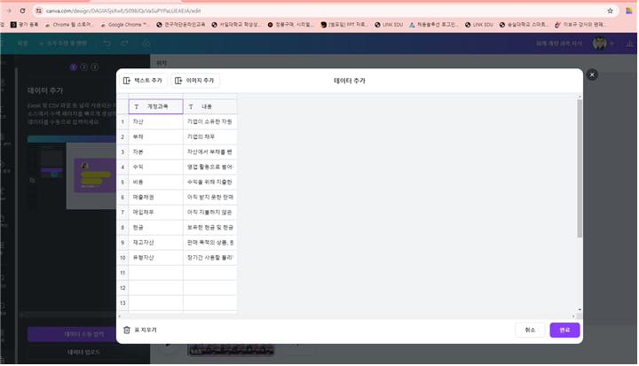Click the 데이터 업로드 option in side panel

click(84, 352)
